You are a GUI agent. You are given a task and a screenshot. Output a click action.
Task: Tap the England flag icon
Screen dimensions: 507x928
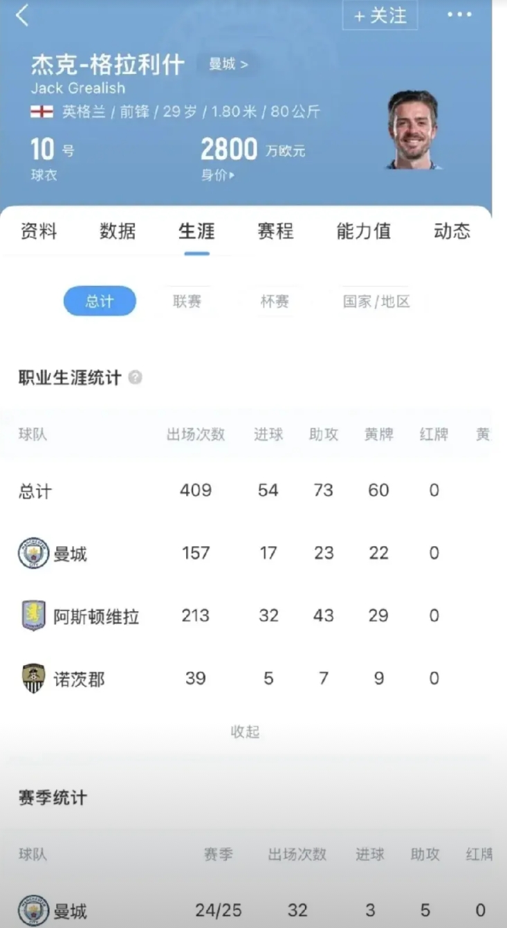[42, 111]
